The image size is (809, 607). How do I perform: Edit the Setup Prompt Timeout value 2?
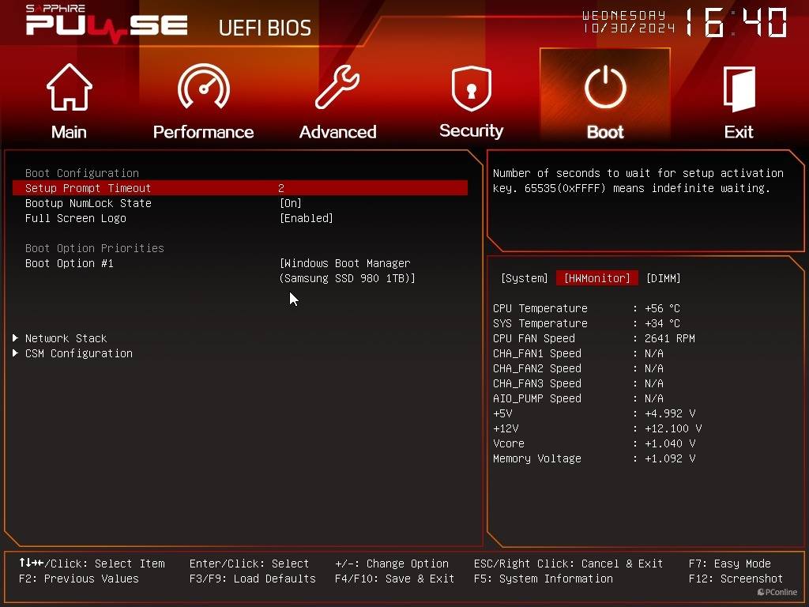(281, 188)
